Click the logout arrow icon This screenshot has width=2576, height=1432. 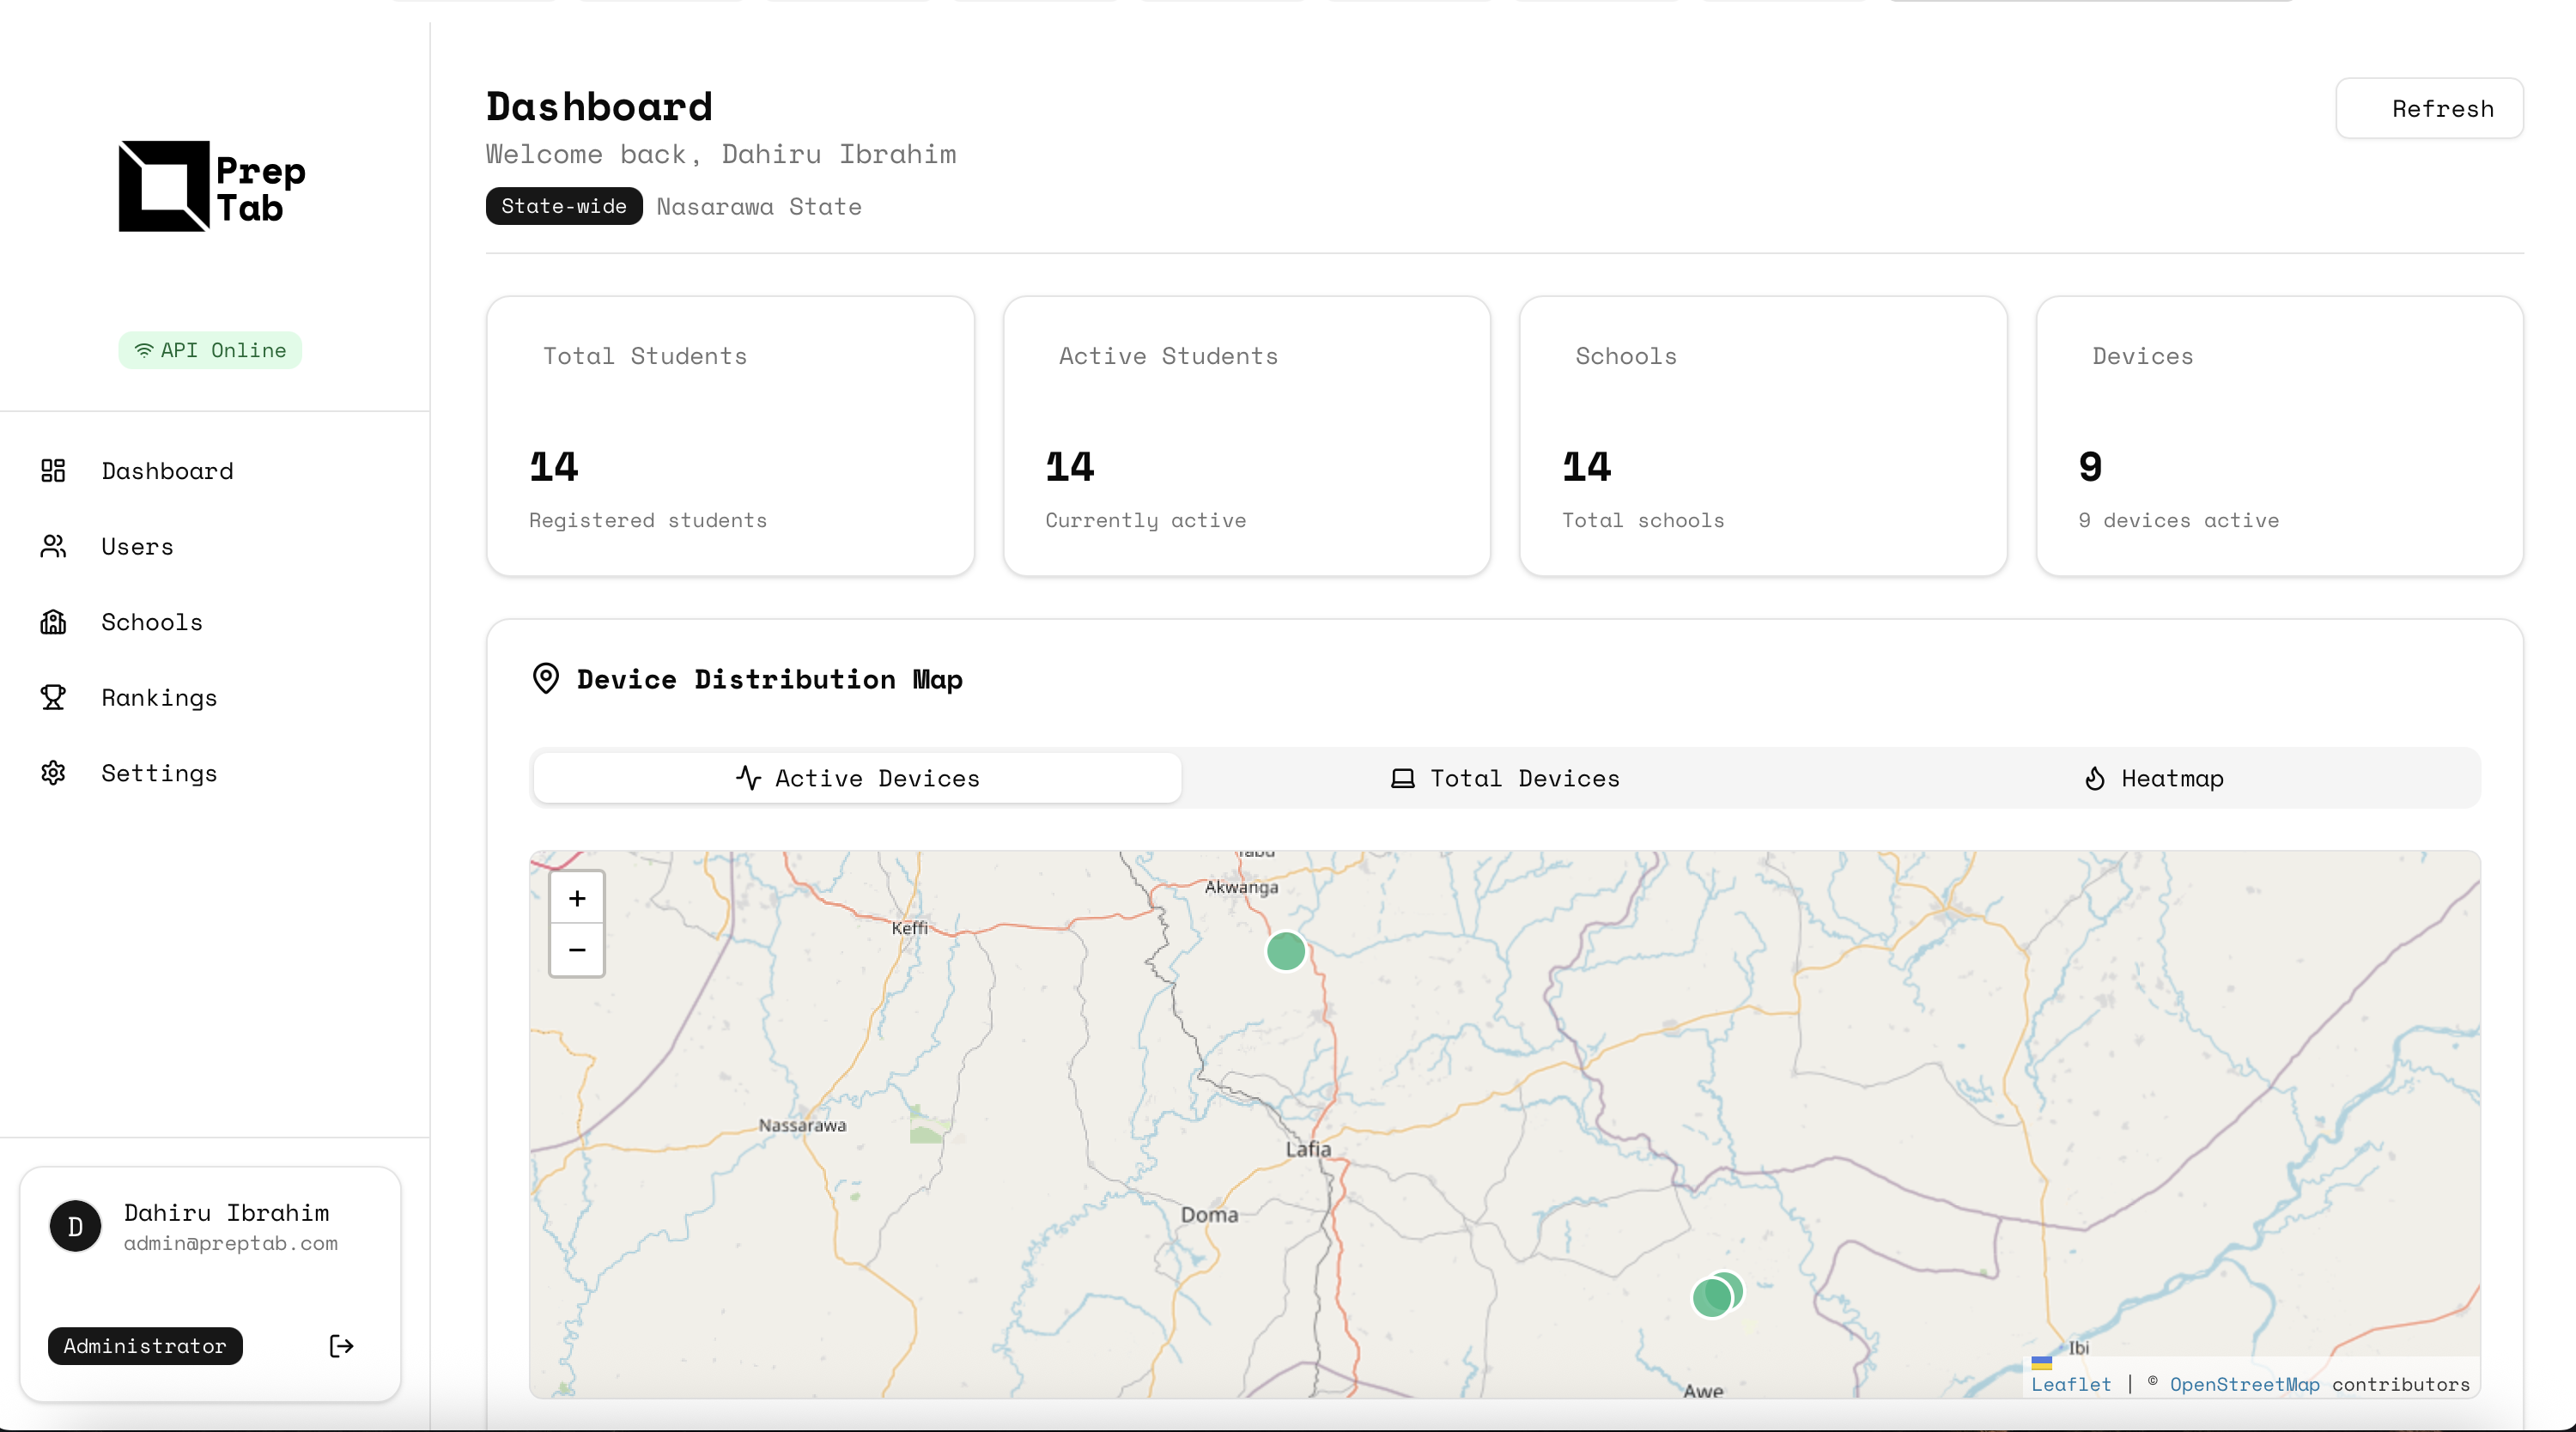(x=341, y=1346)
